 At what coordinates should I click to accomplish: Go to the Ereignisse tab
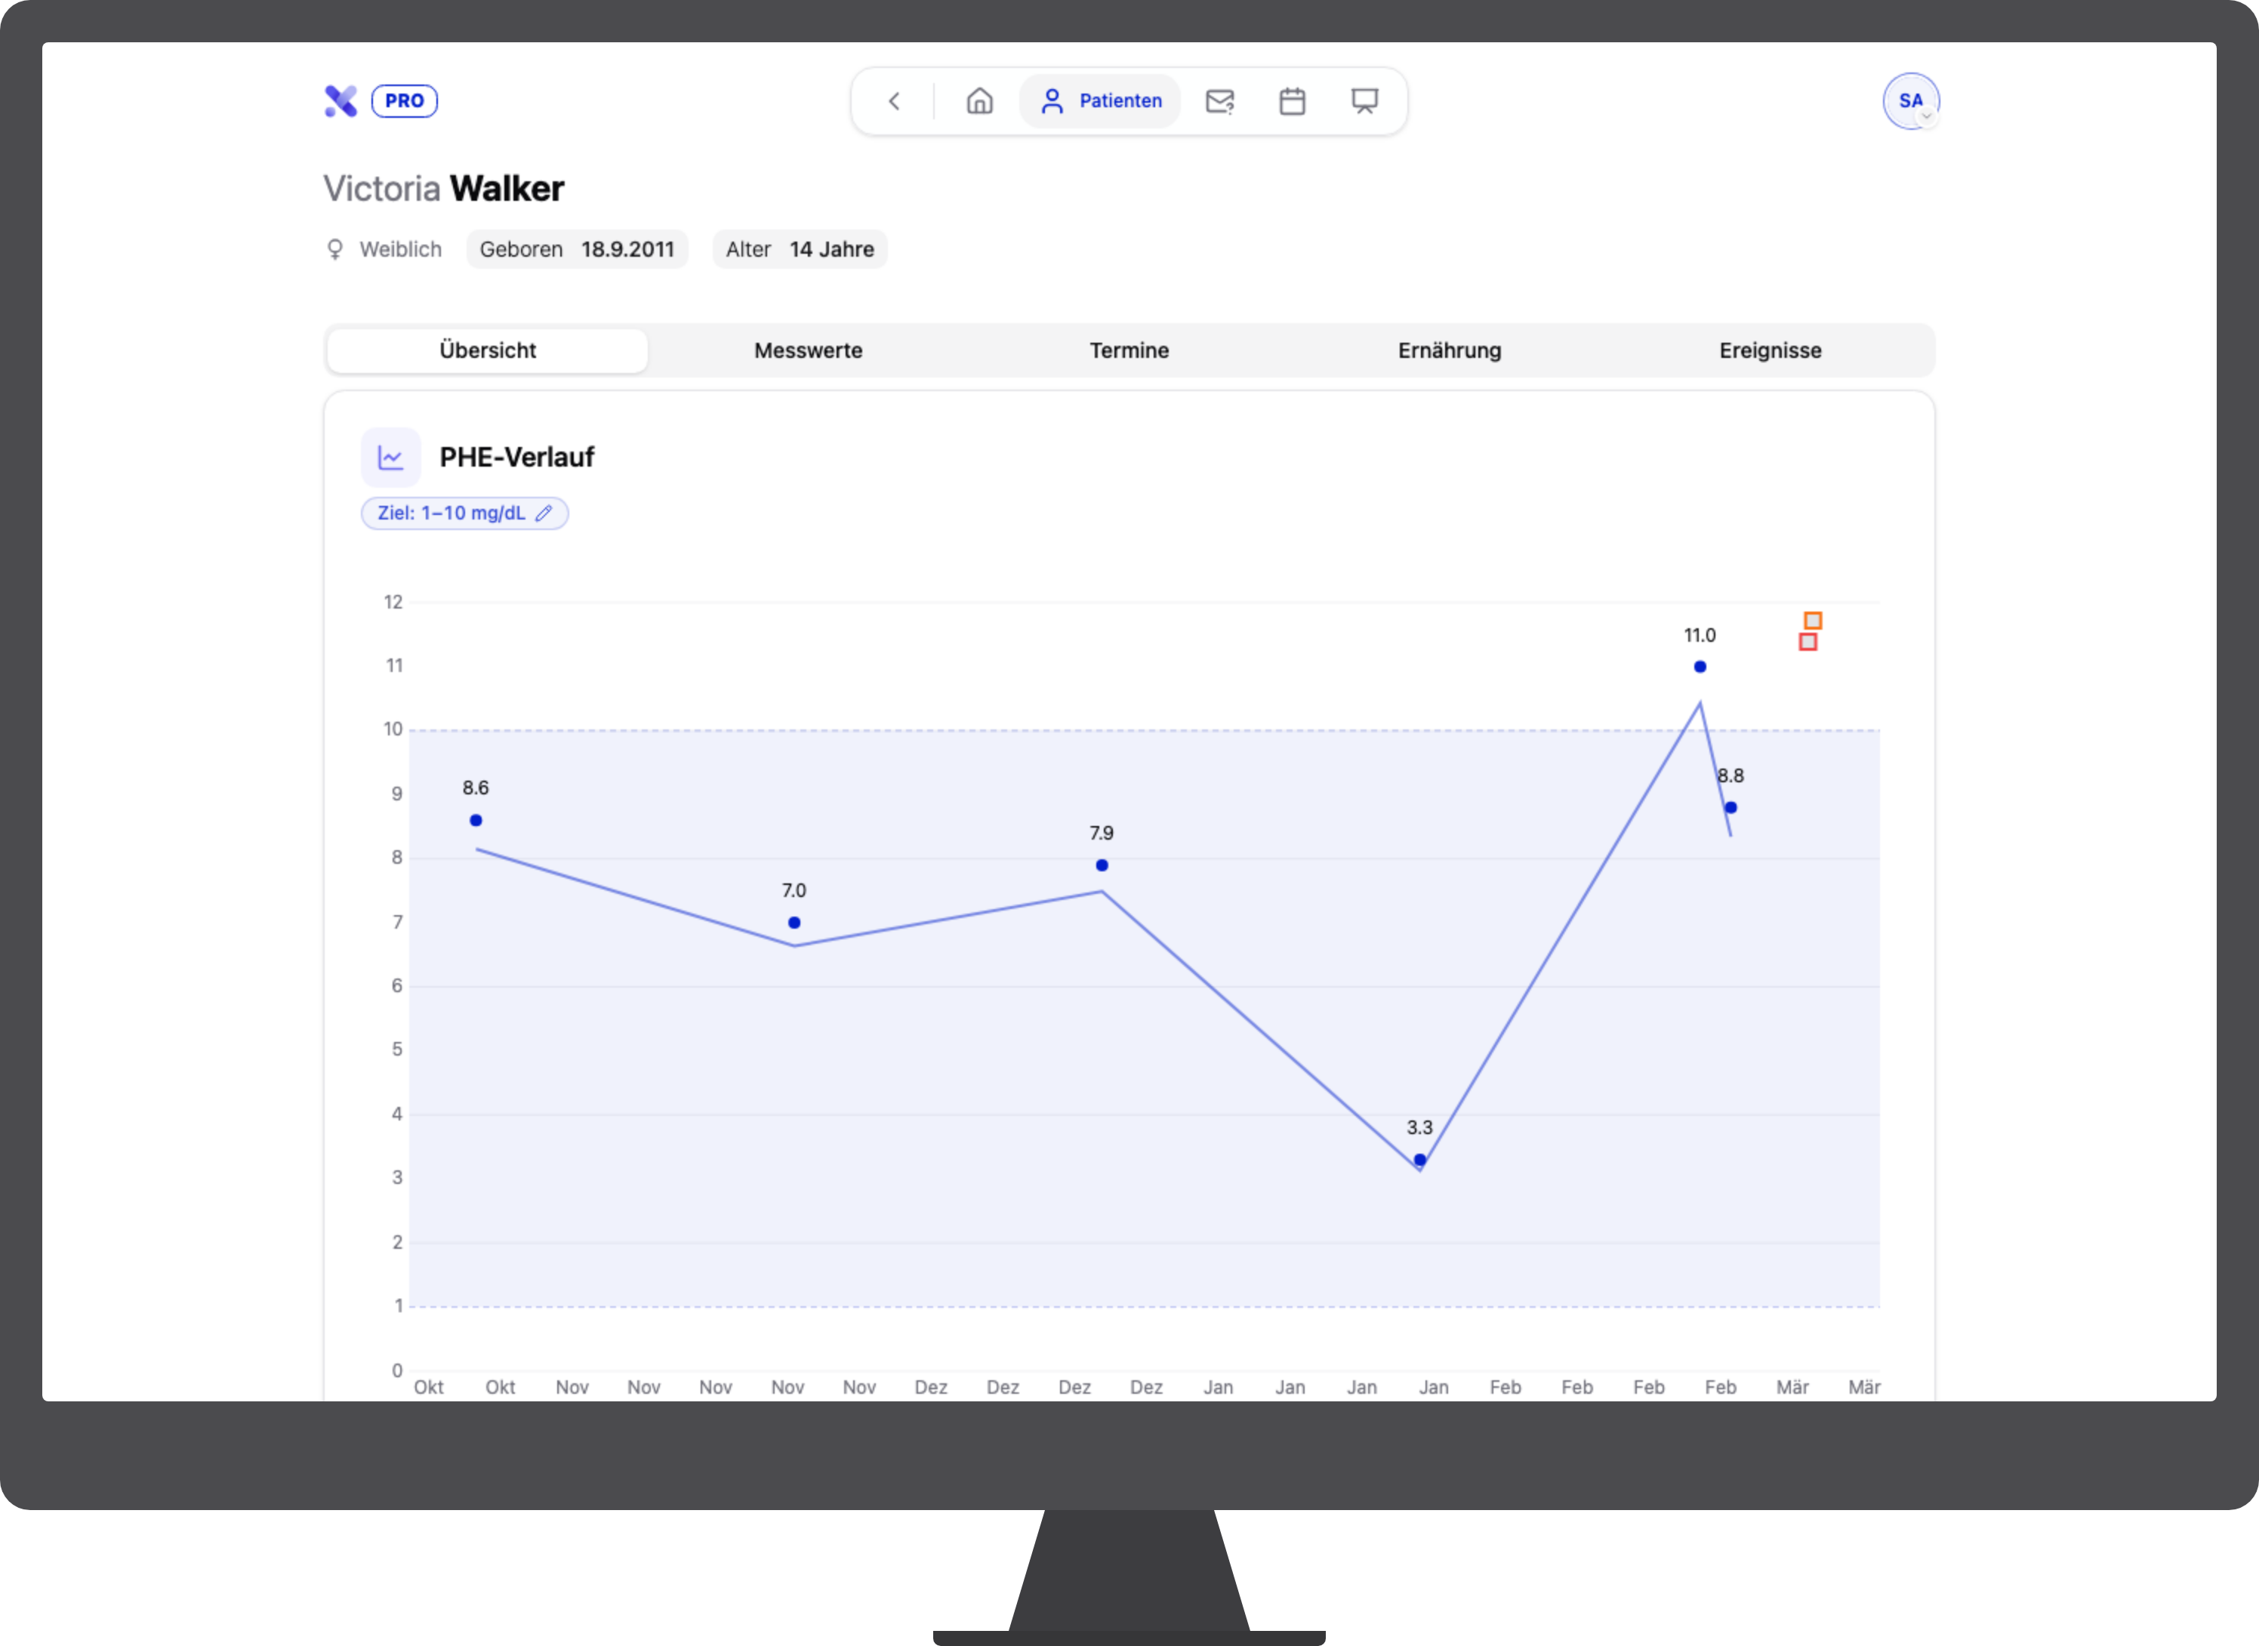[x=1770, y=351]
